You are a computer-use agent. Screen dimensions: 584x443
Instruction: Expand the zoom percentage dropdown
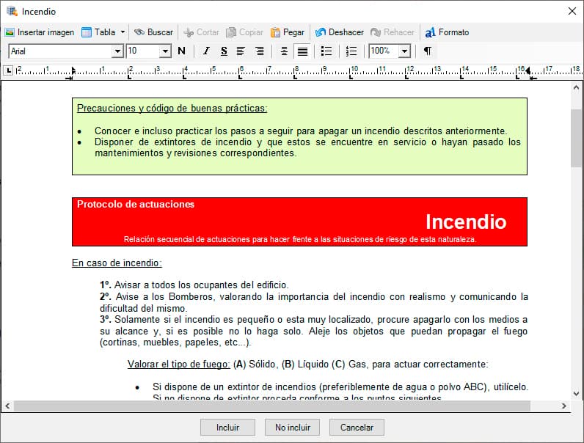pos(404,51)
